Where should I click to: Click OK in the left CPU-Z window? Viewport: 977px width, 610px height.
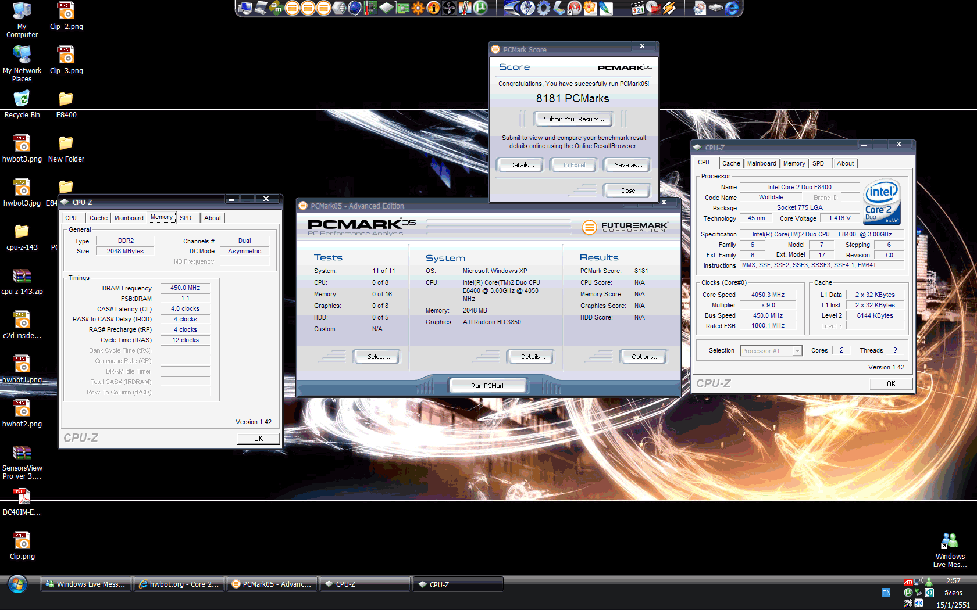tap(258, 439)
